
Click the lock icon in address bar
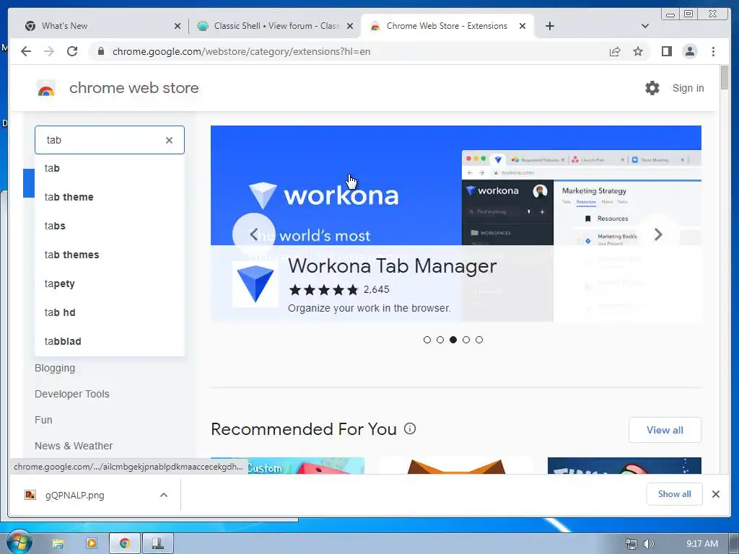point(100,51)
